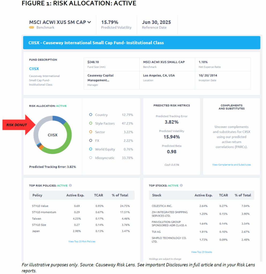Click the FX legend circle icon
Screen dimensions: 266x274
(x=91, y=140)
